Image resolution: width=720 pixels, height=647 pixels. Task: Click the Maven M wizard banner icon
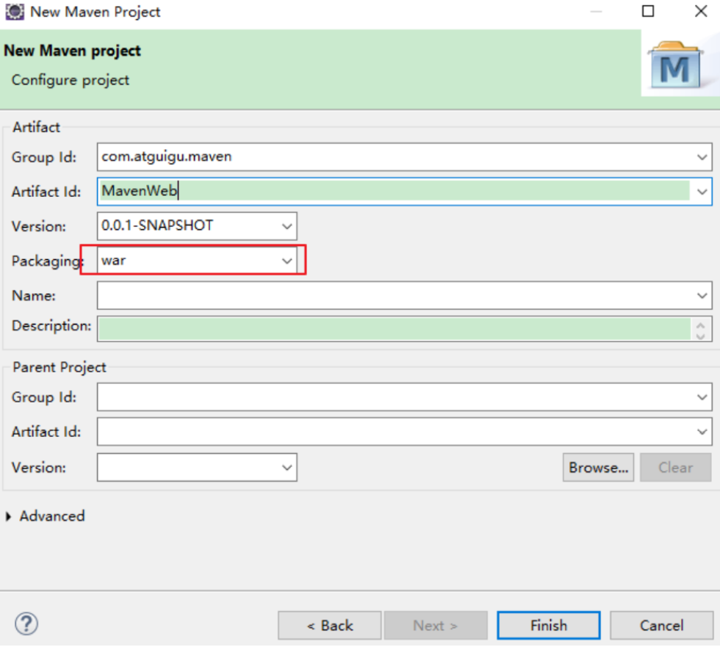675,65
